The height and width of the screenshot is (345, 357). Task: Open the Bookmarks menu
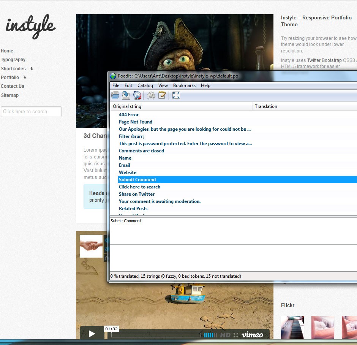pos(185,85)
